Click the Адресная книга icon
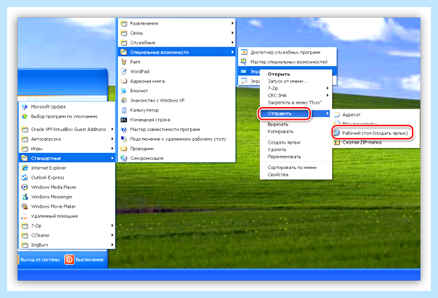438x298 pixels. pyautogui.click(x=124, y=81)
